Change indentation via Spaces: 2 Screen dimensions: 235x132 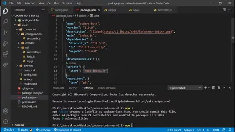tap(189, 130)
